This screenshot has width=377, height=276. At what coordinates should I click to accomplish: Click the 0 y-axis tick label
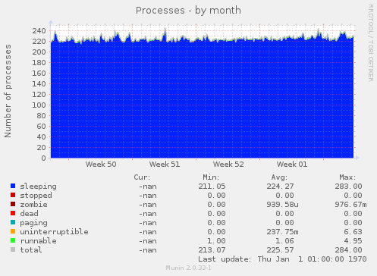(44, 158)
